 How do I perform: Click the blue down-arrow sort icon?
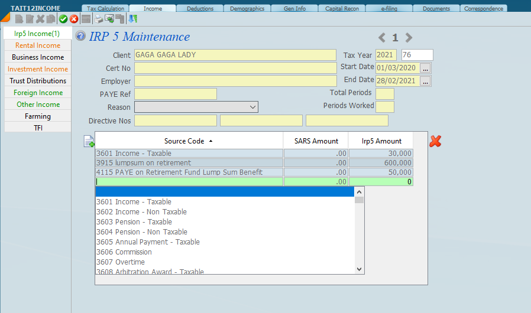click(x=133, y=19)
